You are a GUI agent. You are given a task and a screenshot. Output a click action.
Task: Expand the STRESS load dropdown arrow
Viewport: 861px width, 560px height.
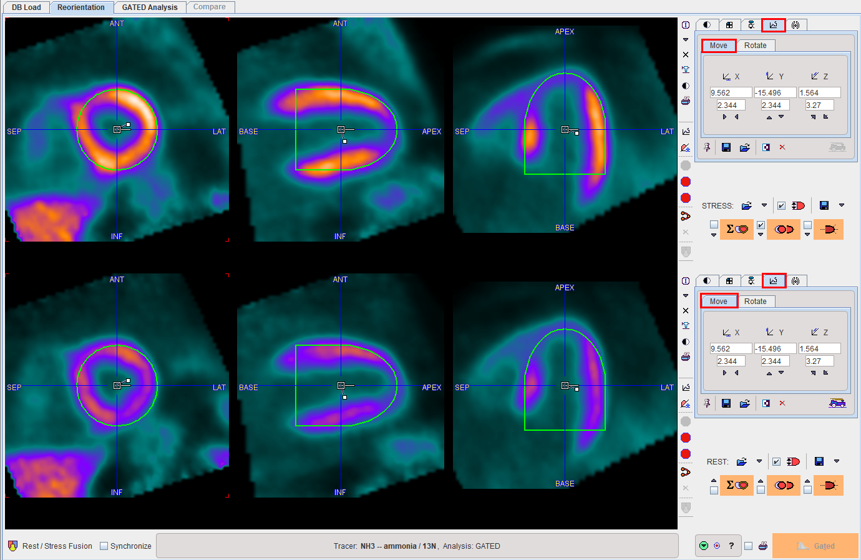pos(764,205)
